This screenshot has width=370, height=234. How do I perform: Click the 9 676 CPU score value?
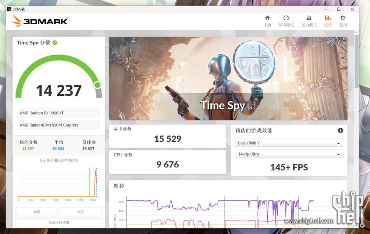[x=168, y=164]
